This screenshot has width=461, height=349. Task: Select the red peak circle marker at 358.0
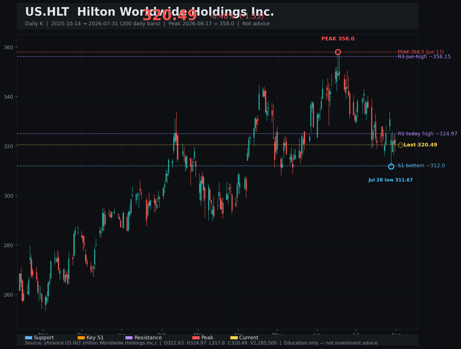point(338,52)
